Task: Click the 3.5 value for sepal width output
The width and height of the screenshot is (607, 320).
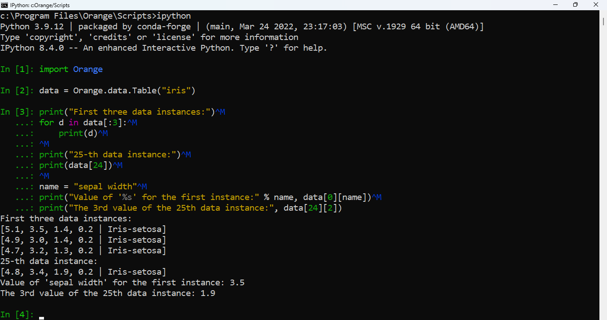Action: pyautogui.click(x=237, y=283)
